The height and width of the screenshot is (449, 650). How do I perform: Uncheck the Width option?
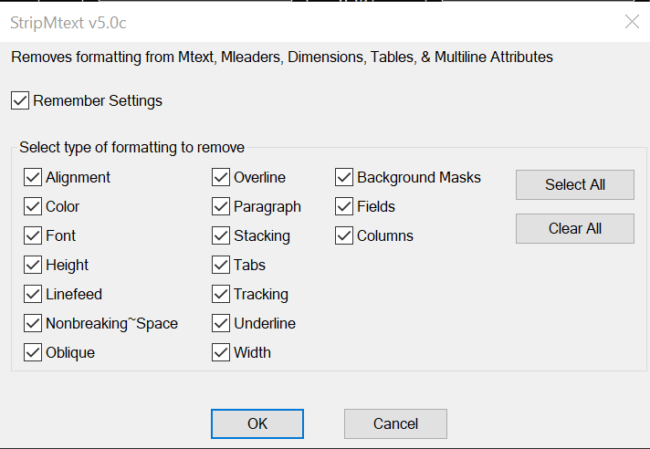point(221,352)
